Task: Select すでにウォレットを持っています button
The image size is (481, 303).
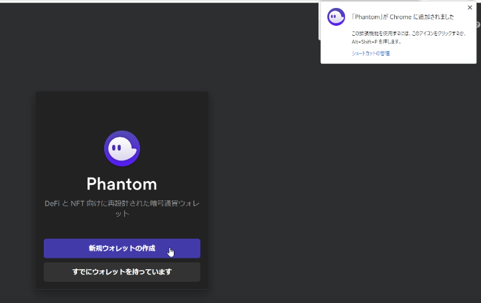Action: (x=122, y=272)
